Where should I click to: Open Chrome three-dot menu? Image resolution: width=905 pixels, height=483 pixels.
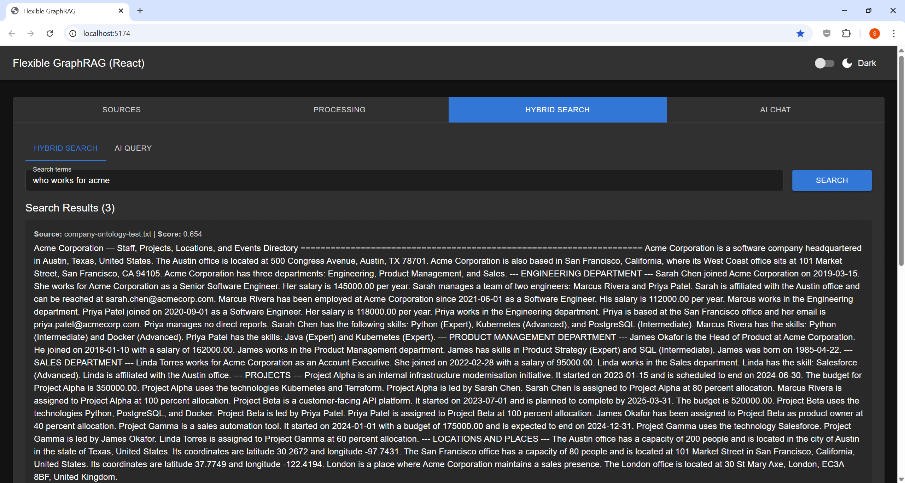894,34
